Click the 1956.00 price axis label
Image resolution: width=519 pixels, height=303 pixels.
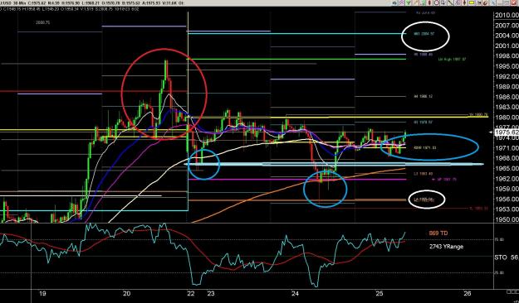(507, 199)
